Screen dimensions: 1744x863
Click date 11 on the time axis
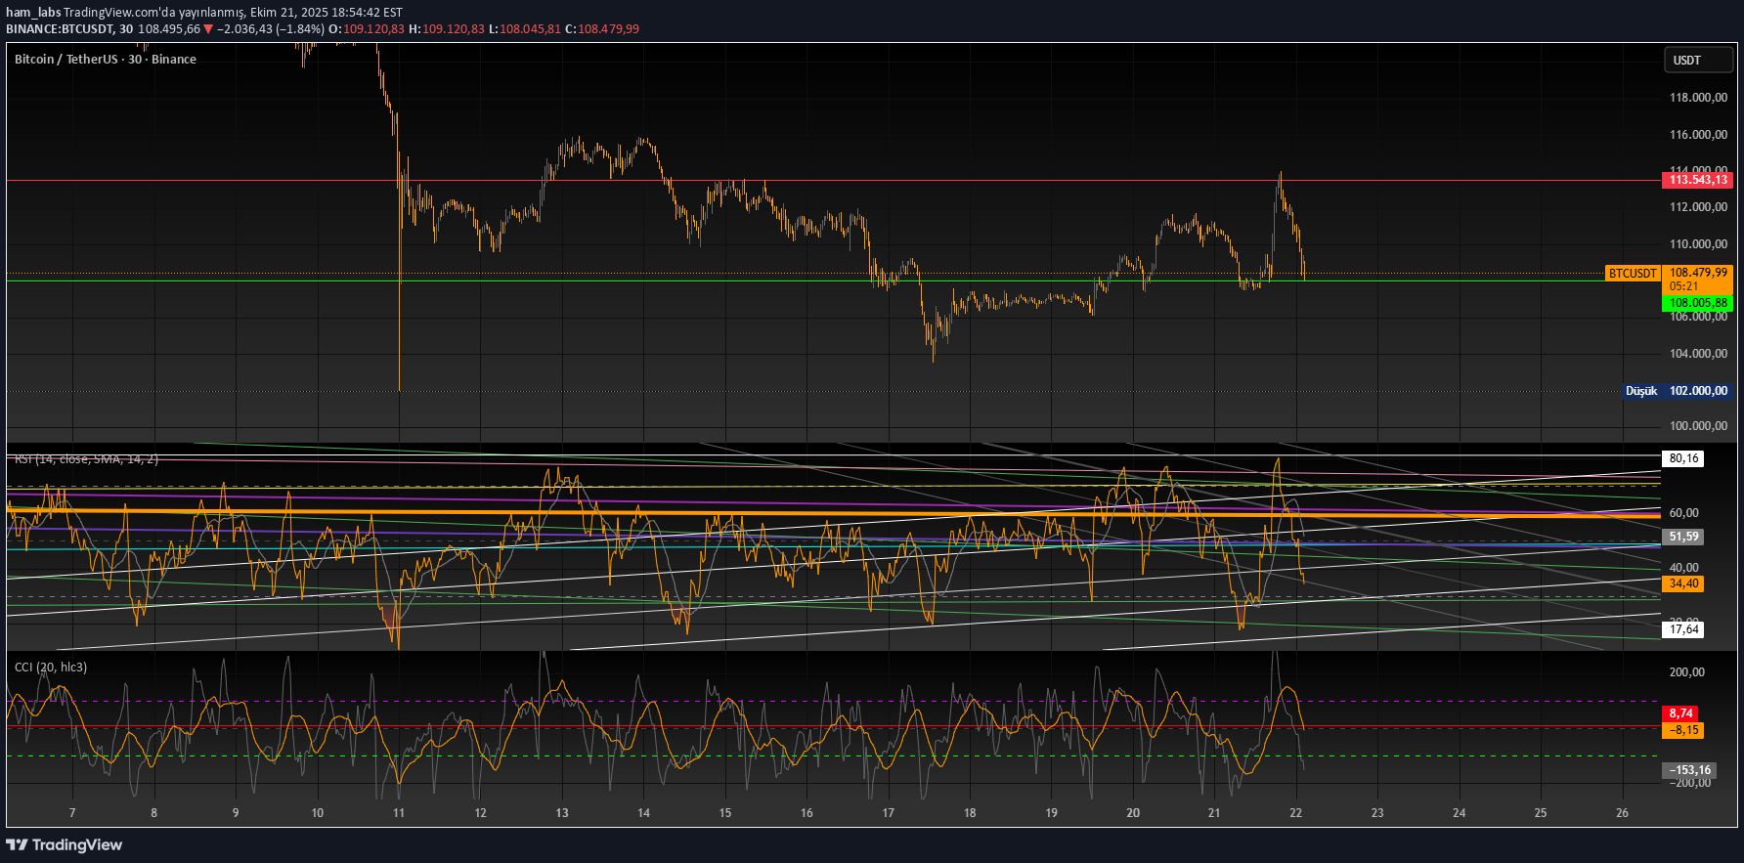pos(399,813)
